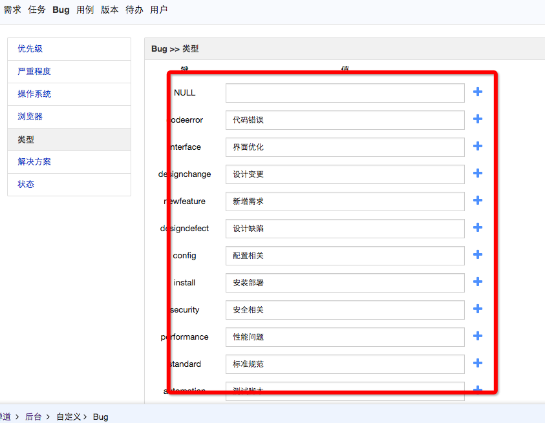Open 解决方案 from the sidebar list

(x=34, y=162)
